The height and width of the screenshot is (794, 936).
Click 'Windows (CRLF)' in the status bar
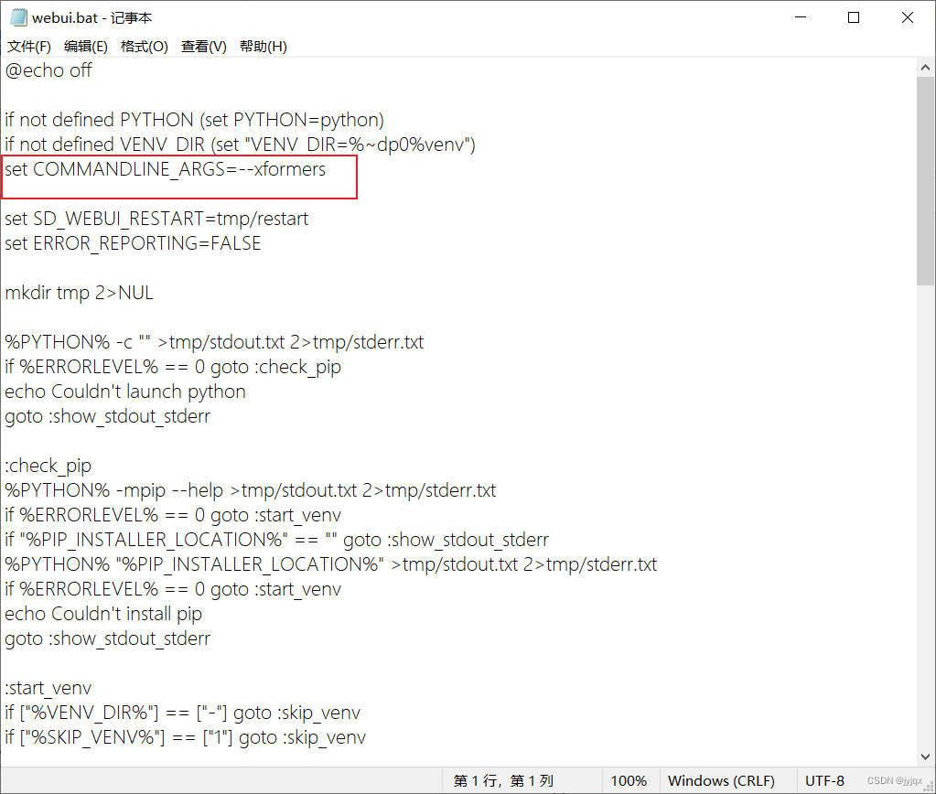(x=721, y=781)
